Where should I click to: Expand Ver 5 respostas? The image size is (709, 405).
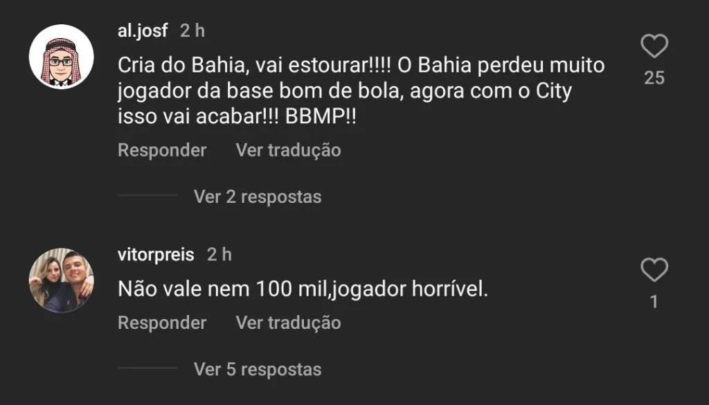258,369
